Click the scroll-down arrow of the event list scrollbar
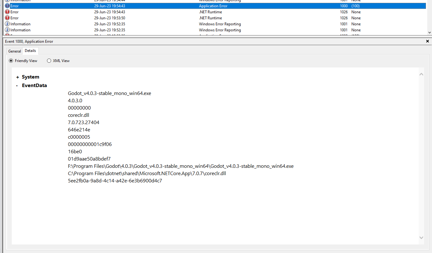The width and height of the screenshot is (432, 253). tap(430, 32)
